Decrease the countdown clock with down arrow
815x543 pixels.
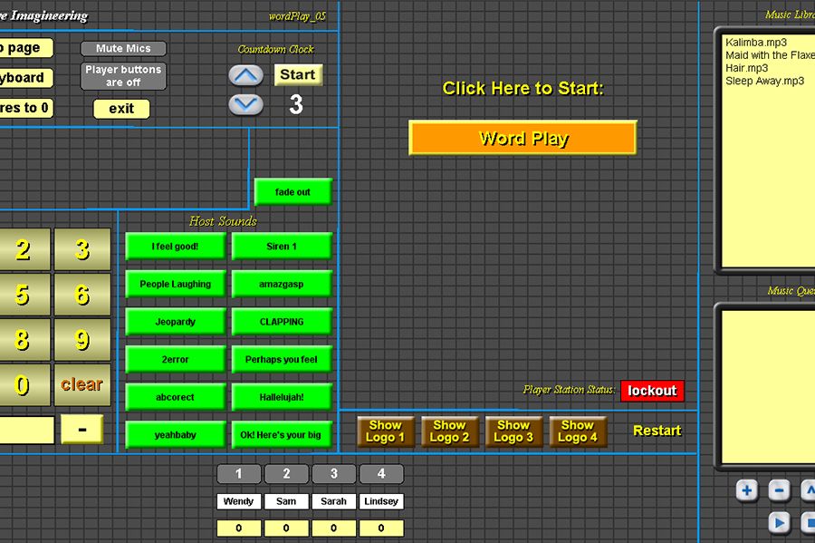(246, 104)
